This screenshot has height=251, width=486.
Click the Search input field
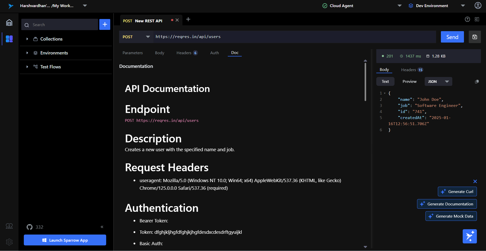tap(60, 25)
